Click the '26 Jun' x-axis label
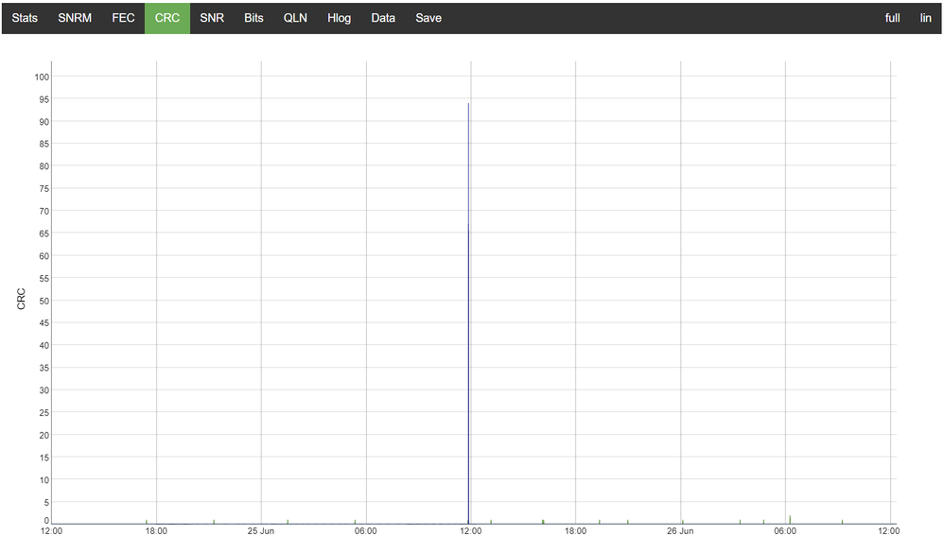The width and height of the screenshot is (944, 553). (680, 531)
